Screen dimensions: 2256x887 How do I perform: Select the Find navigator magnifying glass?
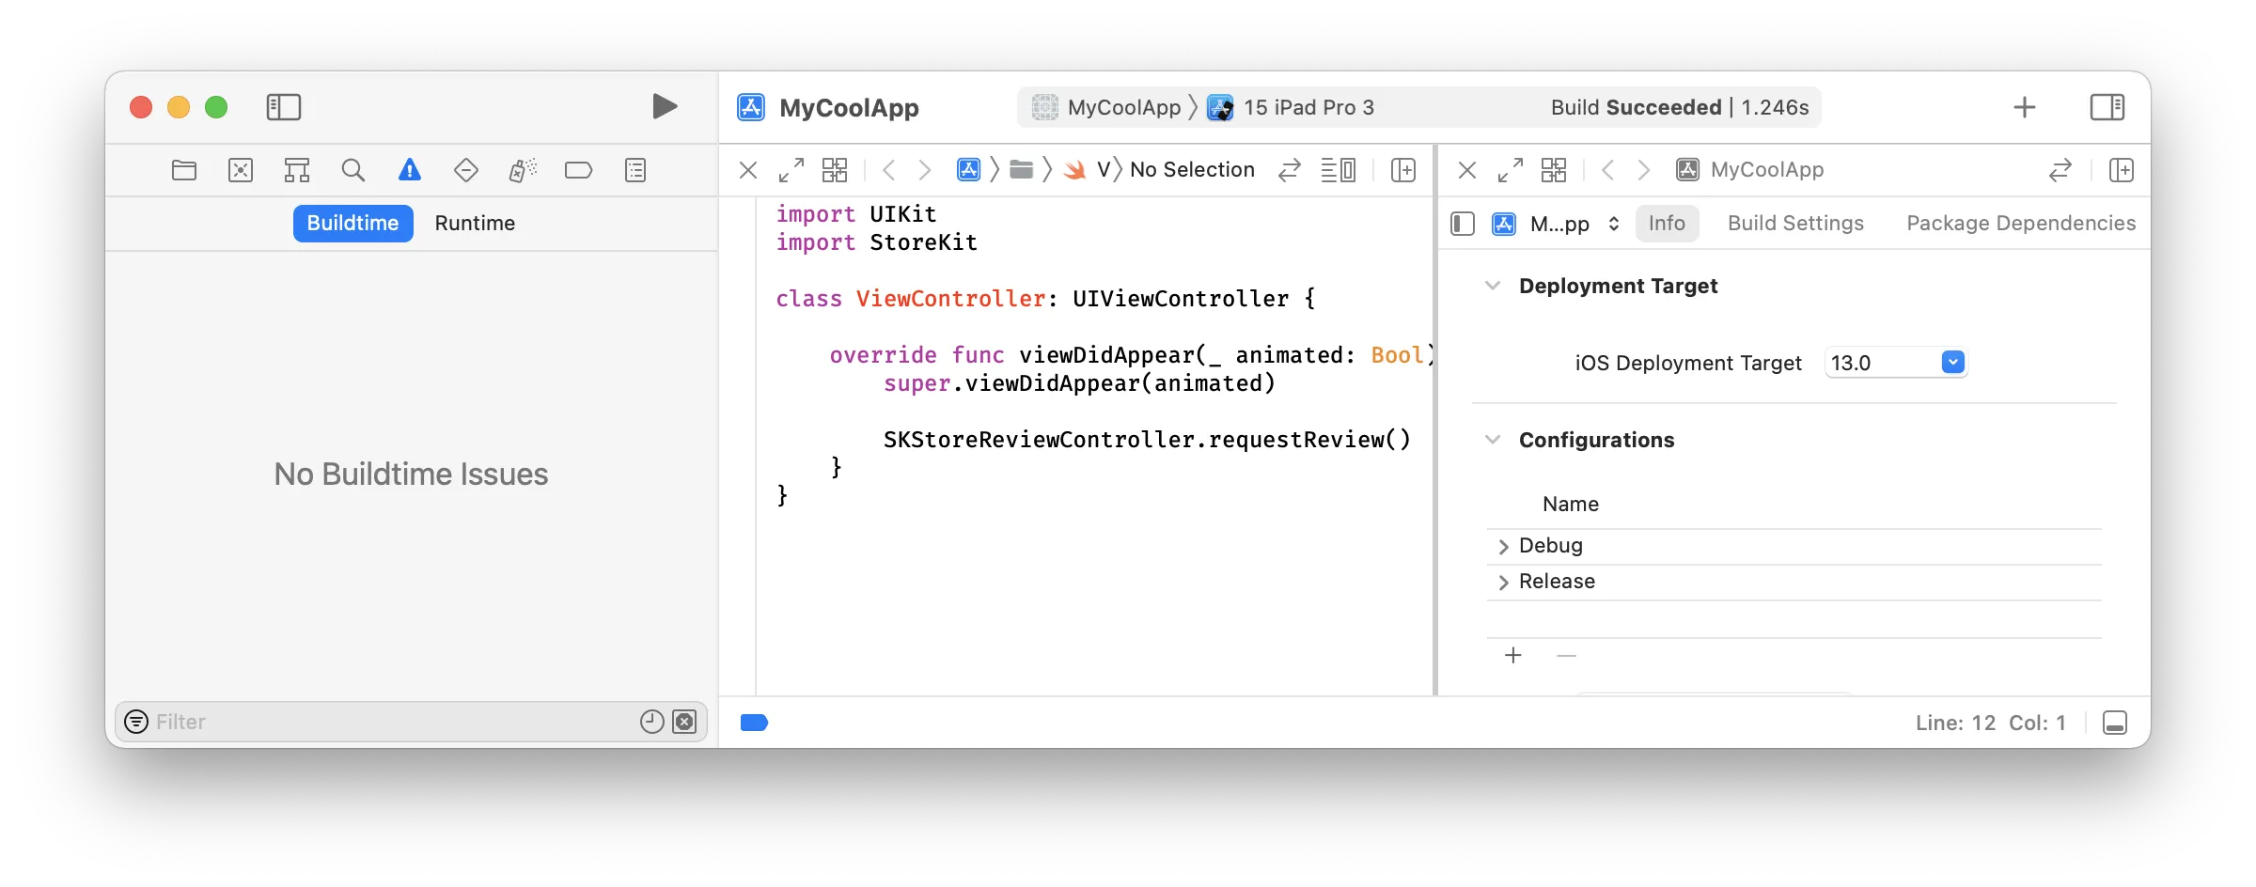coord(353,170)
